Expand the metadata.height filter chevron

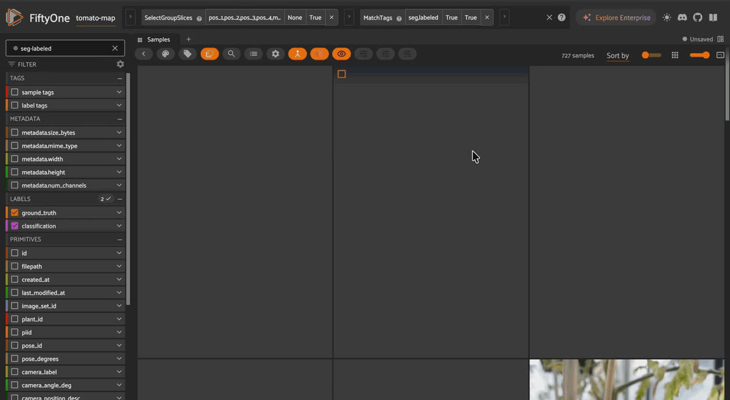119,172
